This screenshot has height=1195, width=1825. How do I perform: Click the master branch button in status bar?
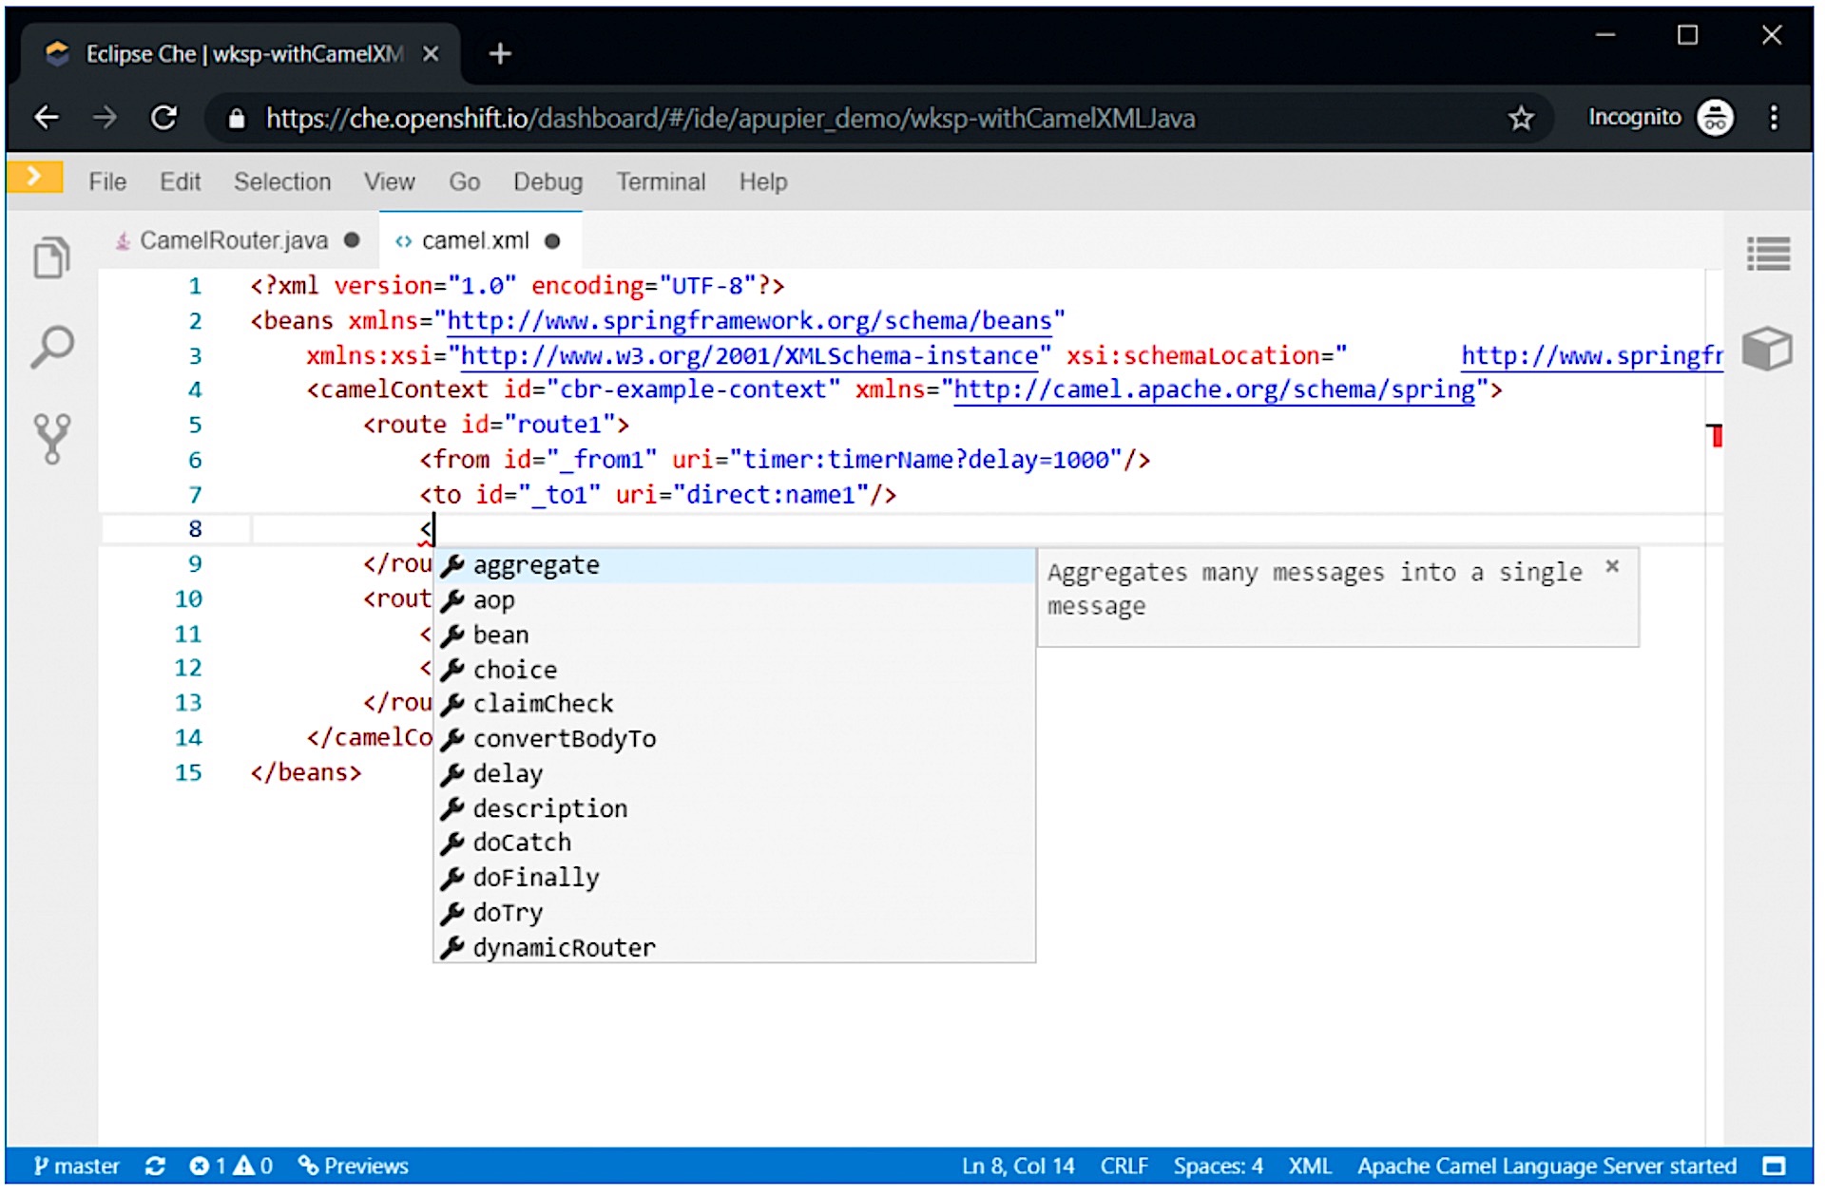pos(77,1166)
